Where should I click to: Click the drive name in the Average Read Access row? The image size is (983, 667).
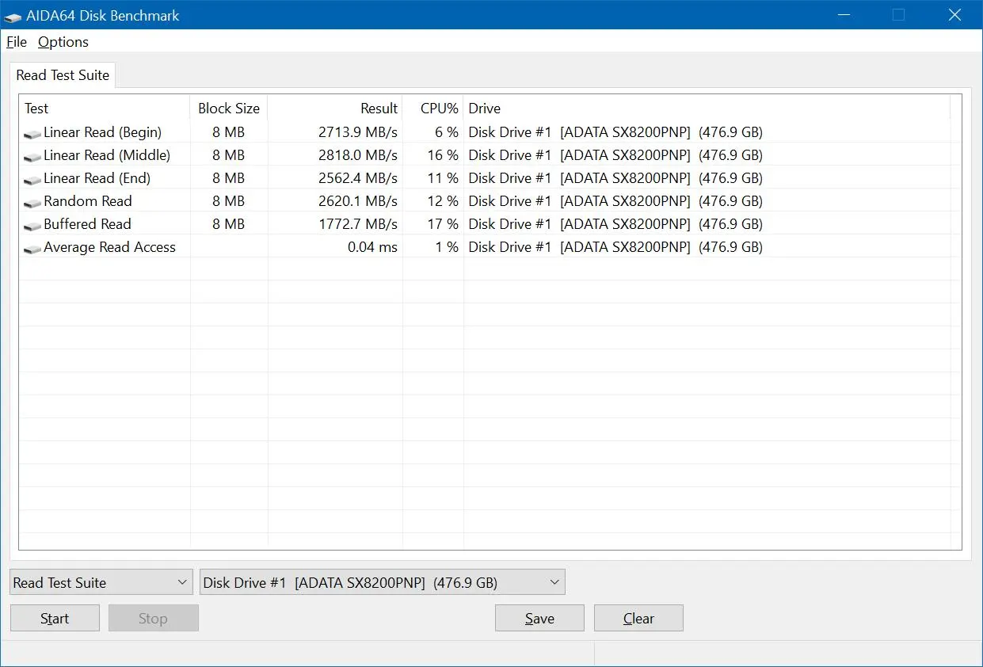(615, 247)
